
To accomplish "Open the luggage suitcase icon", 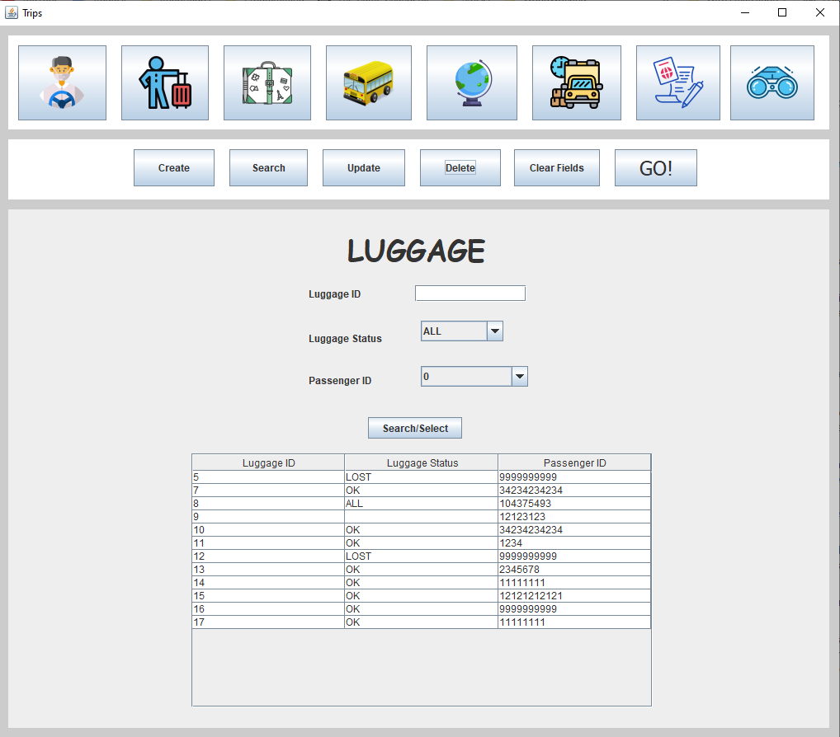I will tap(267, 82).
